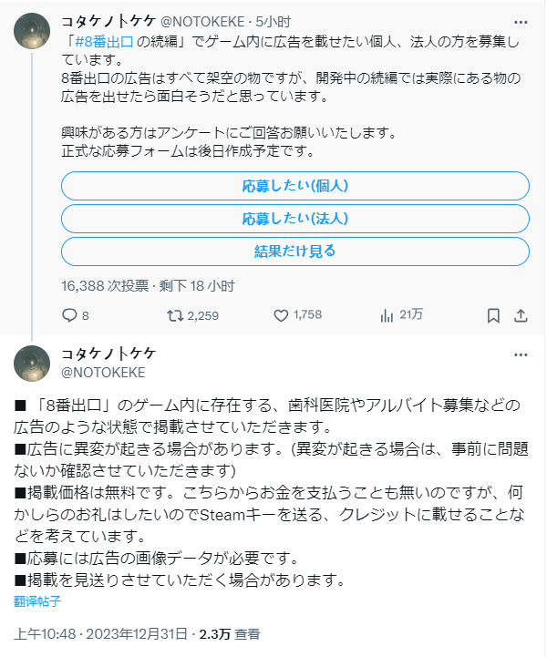Screen dimensions: 547x657
Task: Open the first tweet's profile avatar
Action: click(x=32, y=31)
